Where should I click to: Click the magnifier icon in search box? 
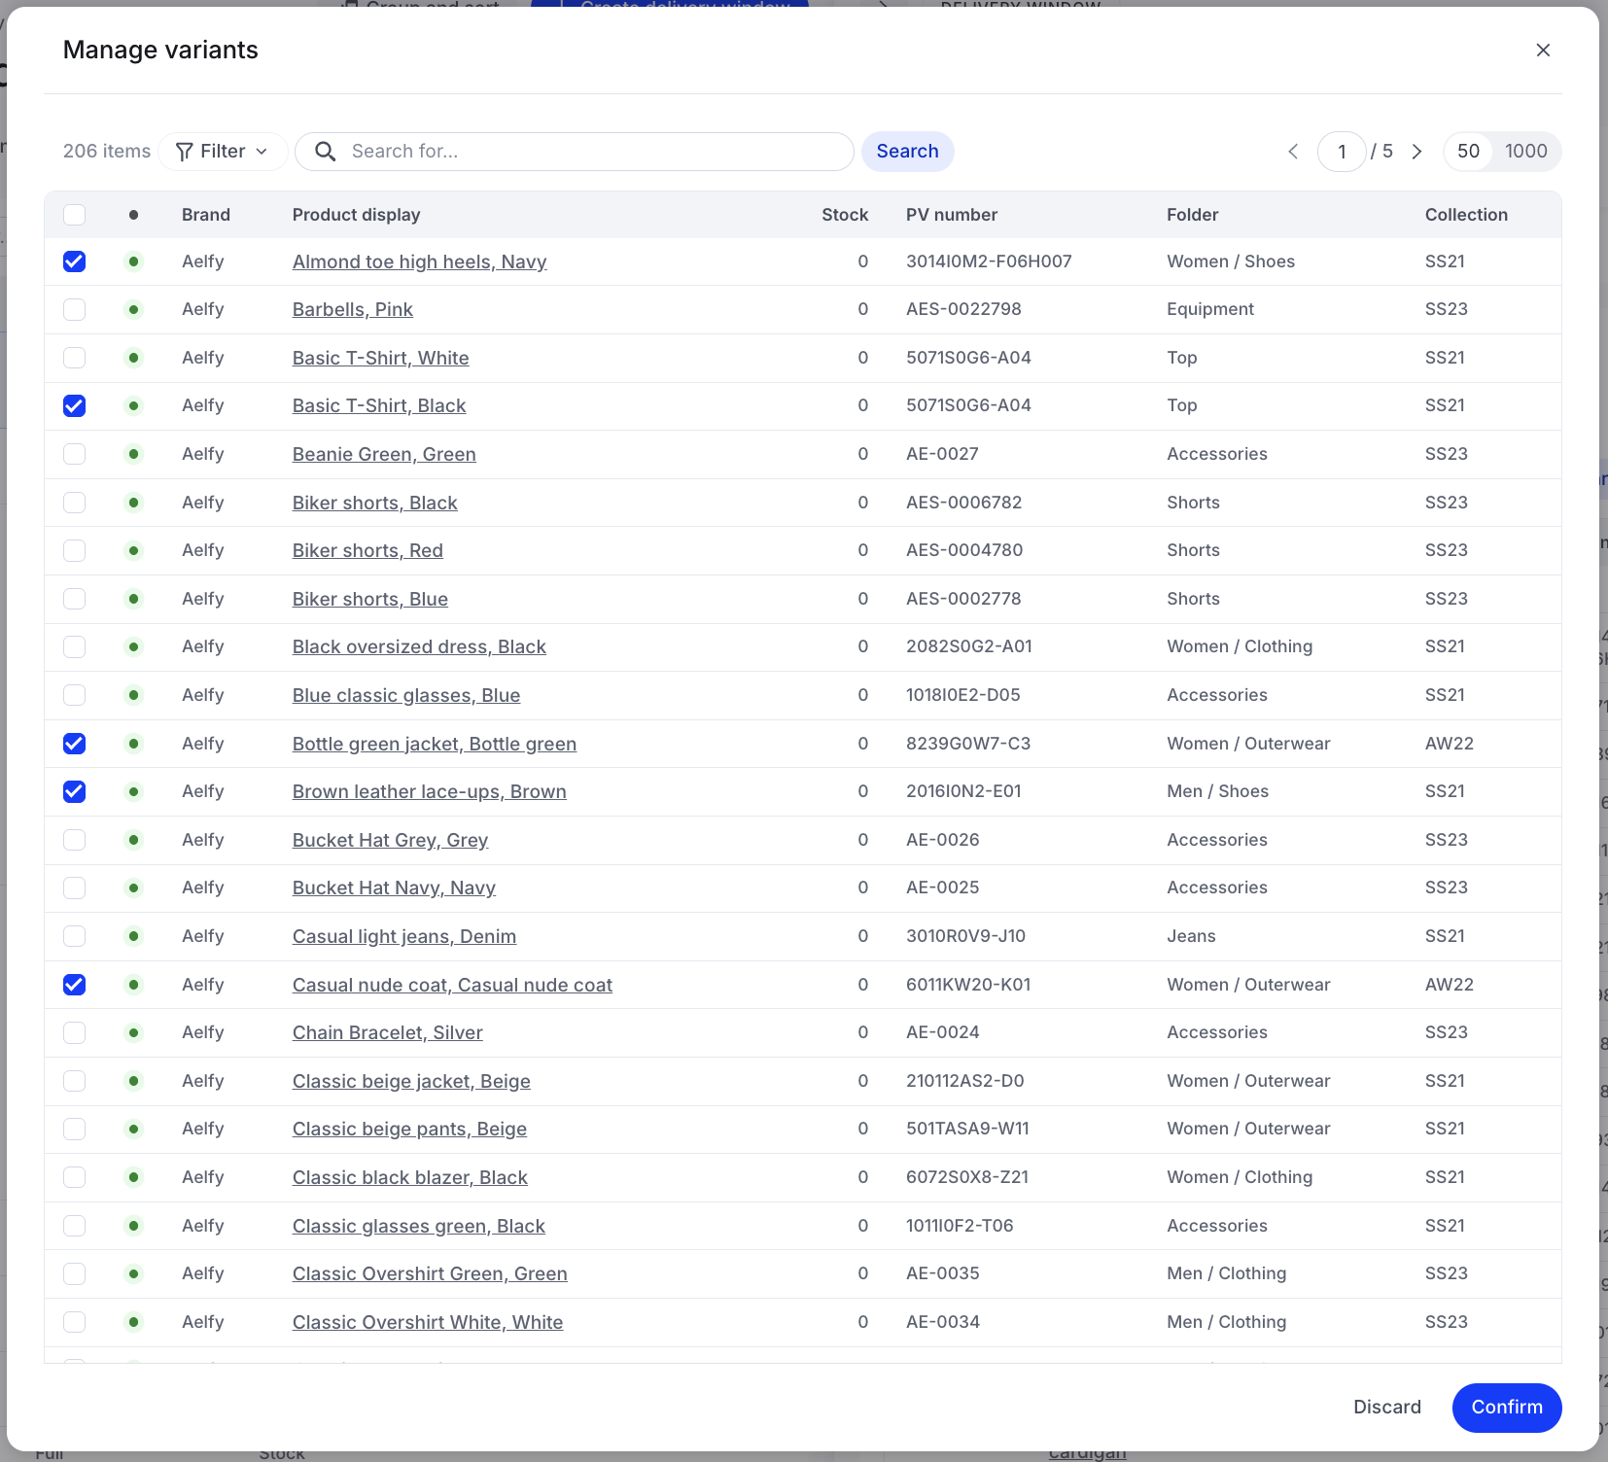(x=326, y=152)
